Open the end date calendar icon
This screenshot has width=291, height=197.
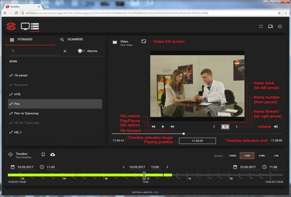click(x=235, y=167)
